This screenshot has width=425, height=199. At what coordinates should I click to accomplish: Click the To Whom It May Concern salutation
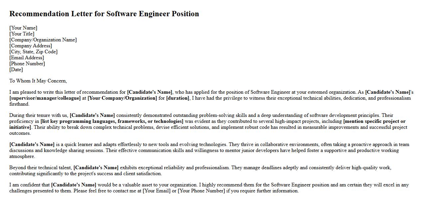coord(38,81)
